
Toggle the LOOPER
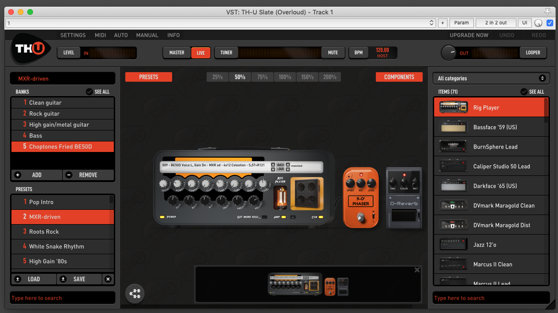click(533, 53)
